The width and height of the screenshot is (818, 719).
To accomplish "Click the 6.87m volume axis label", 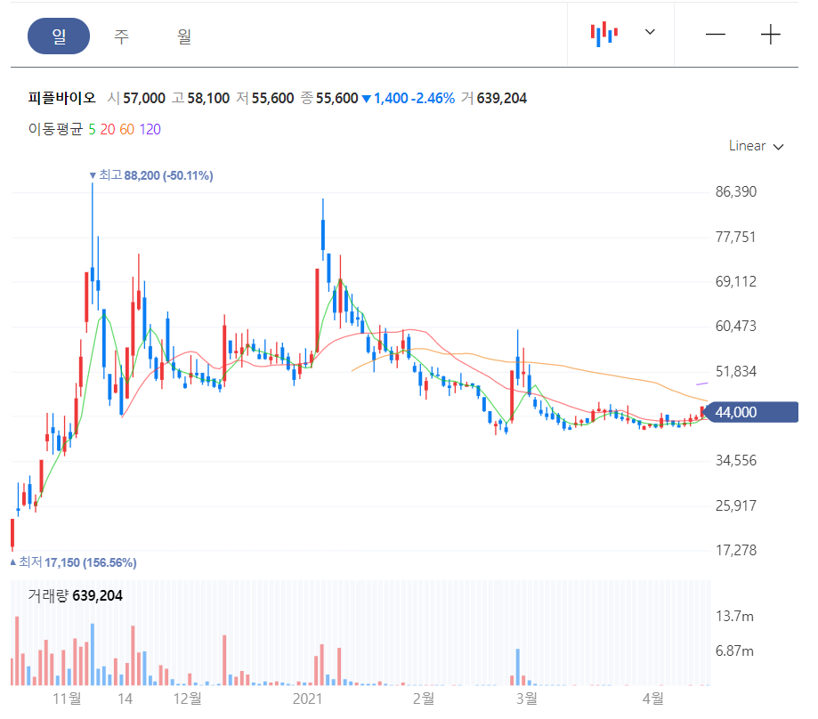I will tap(734, 650).
